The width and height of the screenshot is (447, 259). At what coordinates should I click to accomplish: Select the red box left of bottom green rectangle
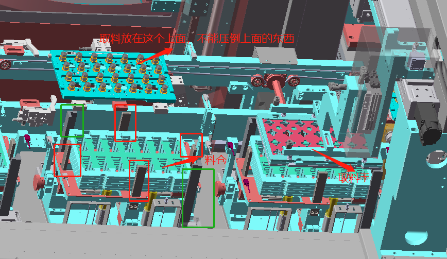(139, 180)
